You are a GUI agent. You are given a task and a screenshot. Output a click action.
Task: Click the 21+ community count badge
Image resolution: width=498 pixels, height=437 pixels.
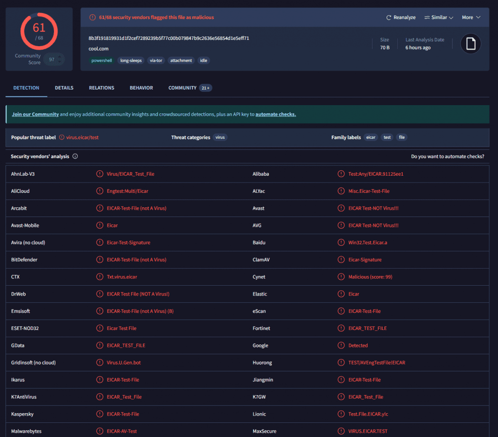click(206, 88)
